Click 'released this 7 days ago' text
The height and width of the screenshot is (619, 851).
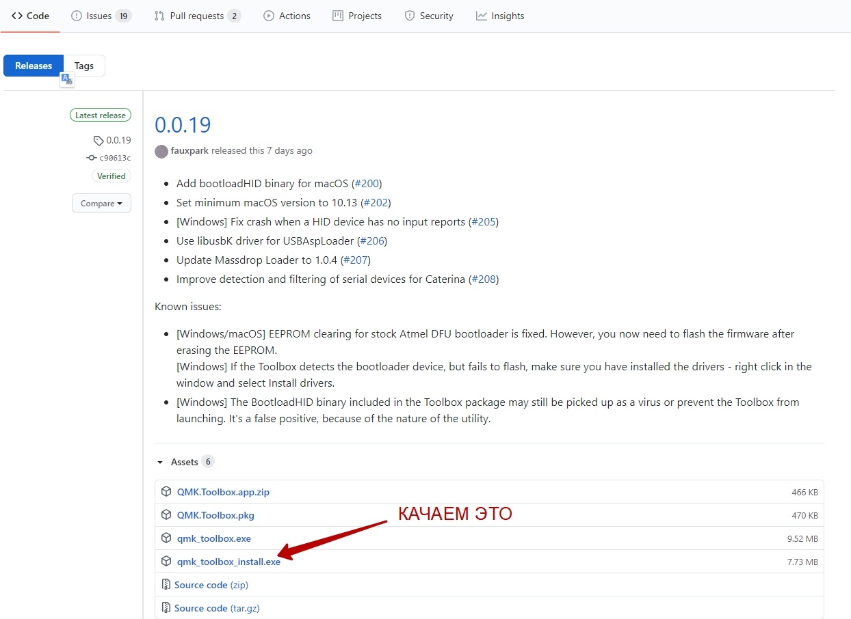tap(261, 150)
